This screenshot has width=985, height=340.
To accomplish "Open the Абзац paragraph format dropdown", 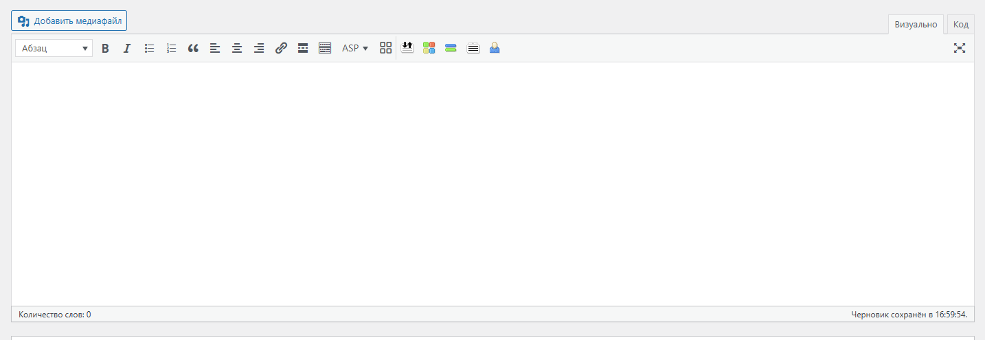I will [54, 48].
